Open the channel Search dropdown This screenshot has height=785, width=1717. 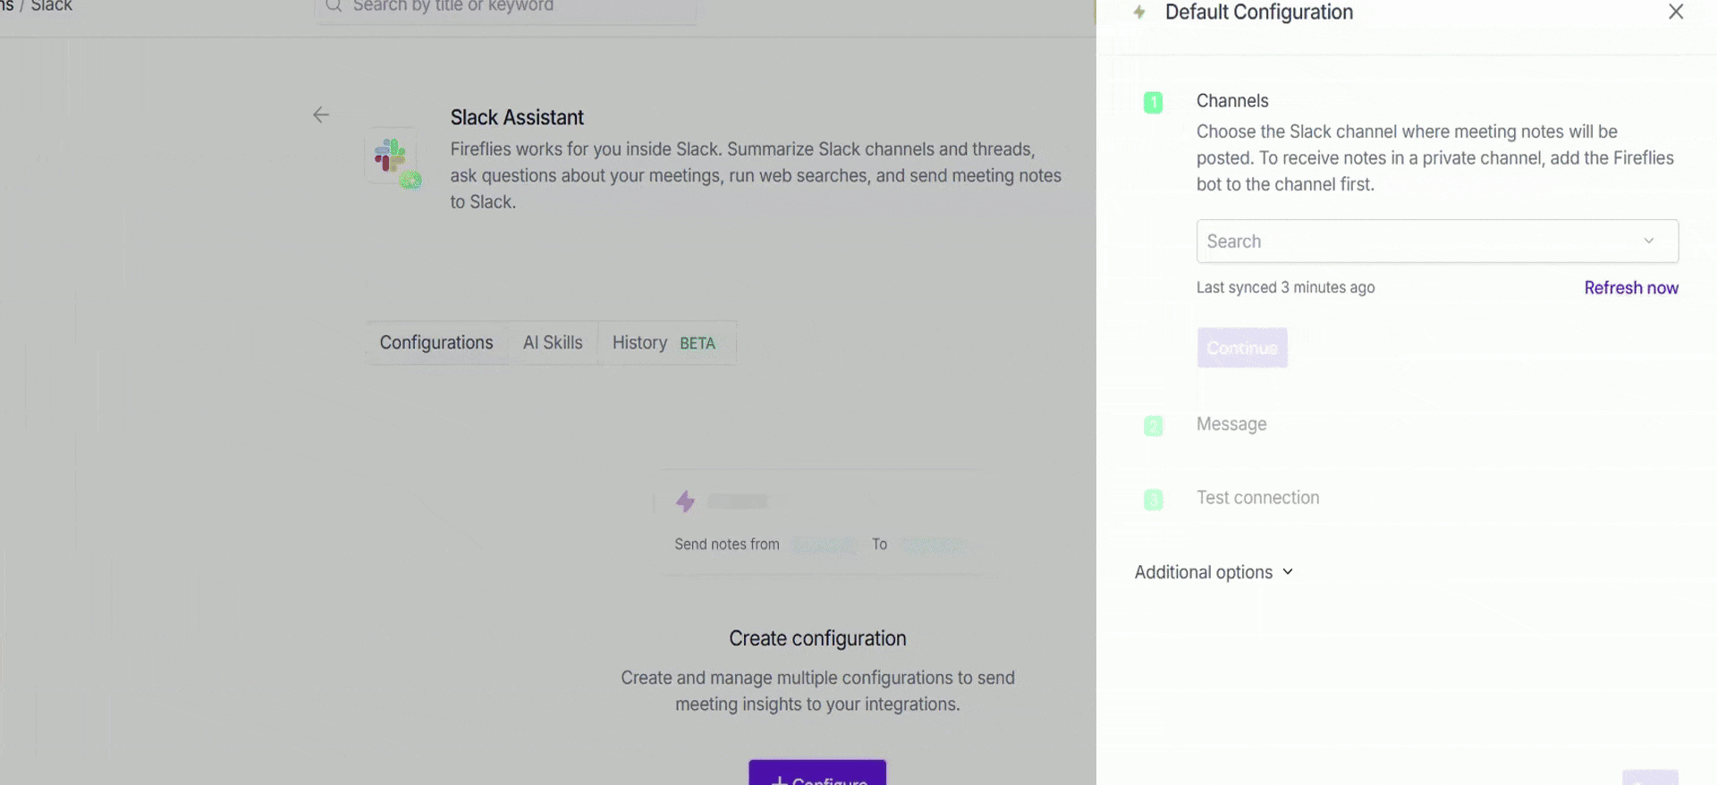1437,241
